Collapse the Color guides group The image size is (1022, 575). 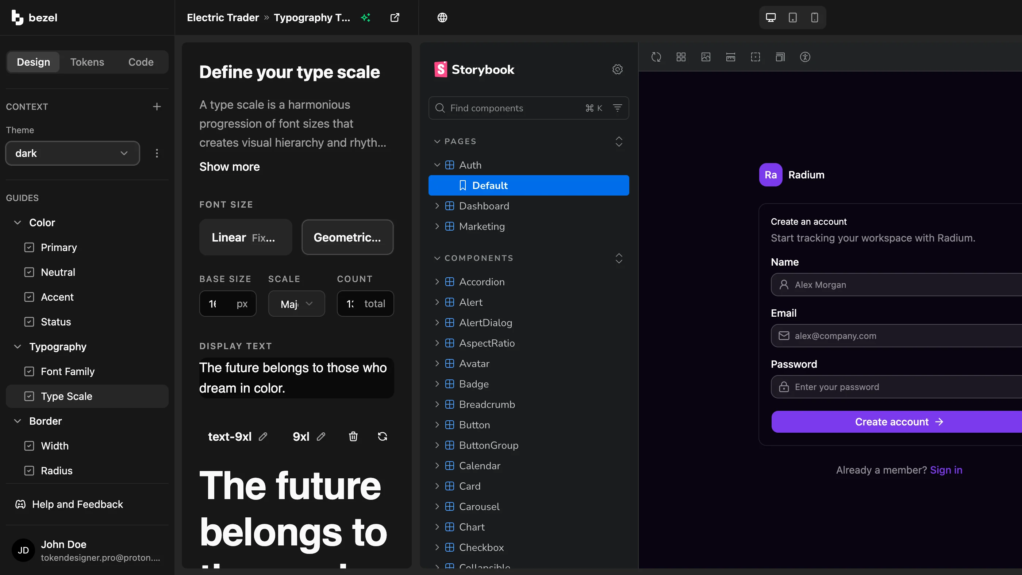(18, 223)
